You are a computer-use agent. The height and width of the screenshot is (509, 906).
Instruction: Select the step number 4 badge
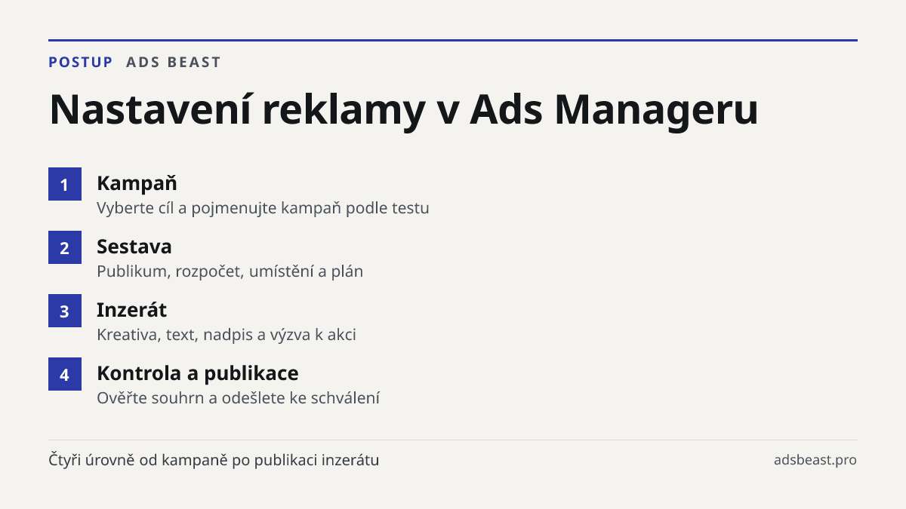[x=65, y=374]
